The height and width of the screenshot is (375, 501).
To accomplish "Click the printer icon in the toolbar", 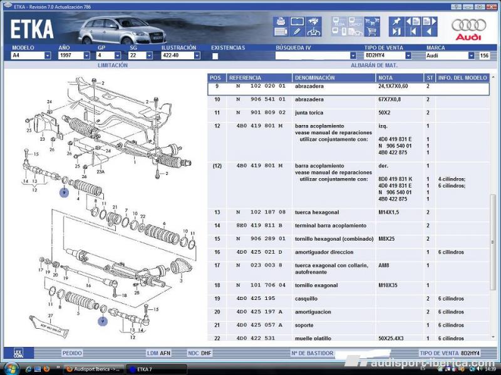I will pyautogui.click(x=281, y=22).
